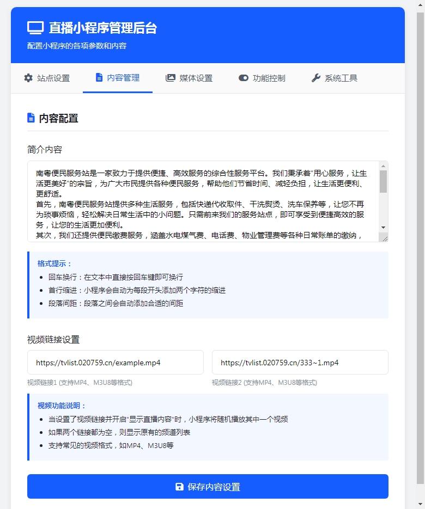
Task: Click the 视频链接1 (支持MP4、M3U8等格式) caption
Action: pyautogui.click(x=80, y=382)
